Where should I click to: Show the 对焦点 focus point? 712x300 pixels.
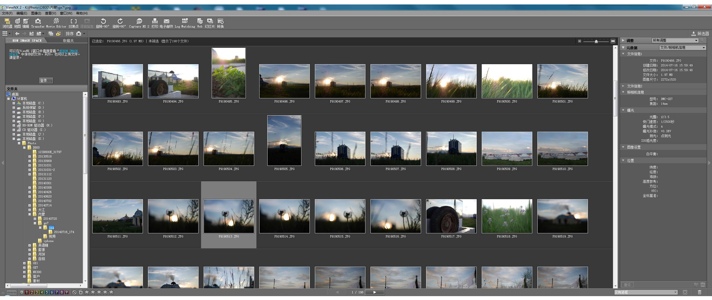click(73, 23)
